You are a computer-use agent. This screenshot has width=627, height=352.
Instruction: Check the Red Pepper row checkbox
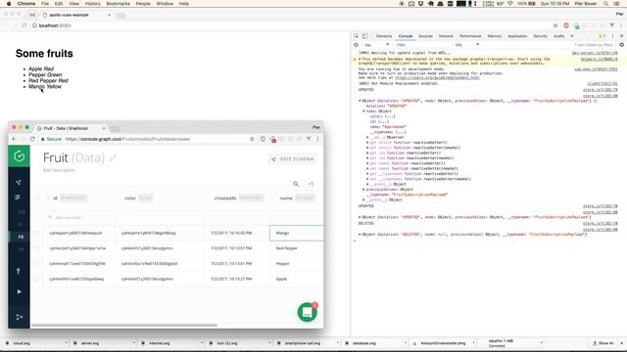coord(37,248)
